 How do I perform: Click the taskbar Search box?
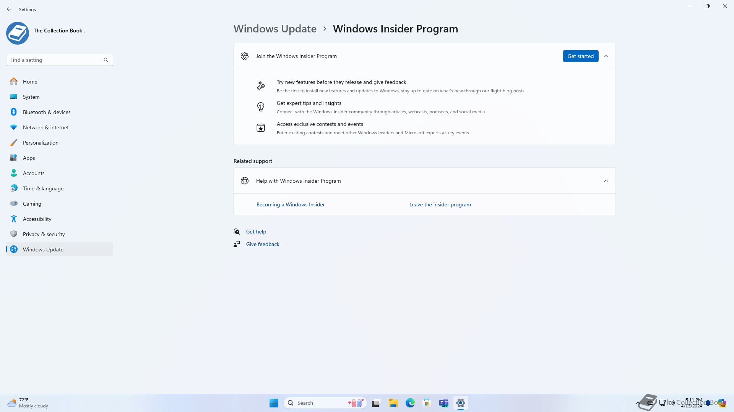pos(325,403)
